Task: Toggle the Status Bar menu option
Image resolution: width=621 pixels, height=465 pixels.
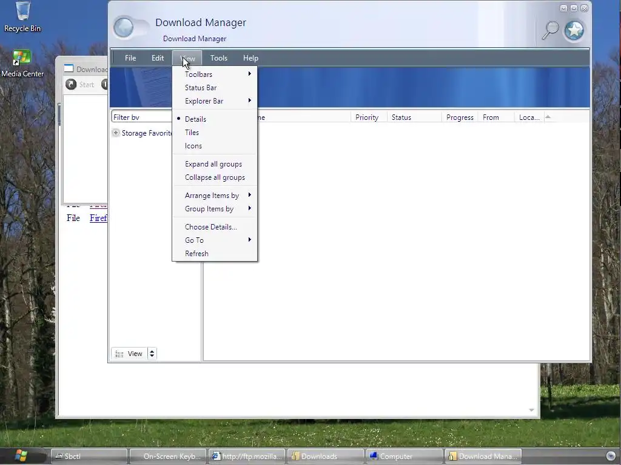Action: [x=215, y=88]
